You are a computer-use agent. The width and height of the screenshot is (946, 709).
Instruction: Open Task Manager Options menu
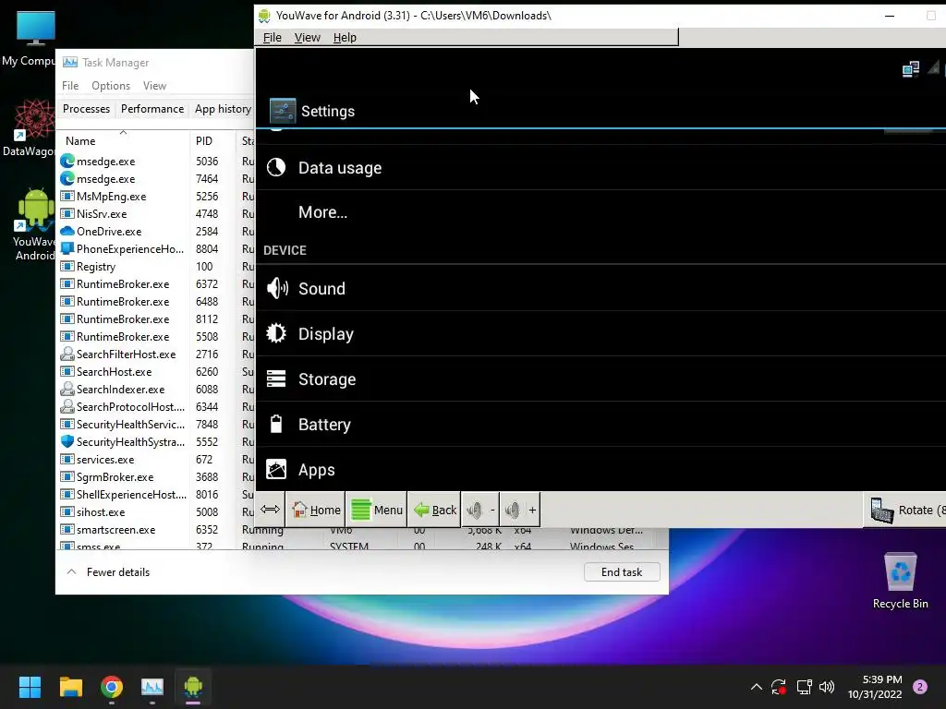111,86
